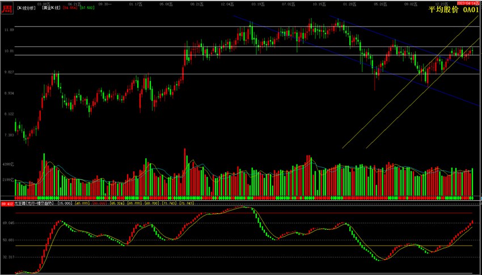Click price axis label 9.827
Image resolution: width=482 pixels, height=275 pixels.
8,72
